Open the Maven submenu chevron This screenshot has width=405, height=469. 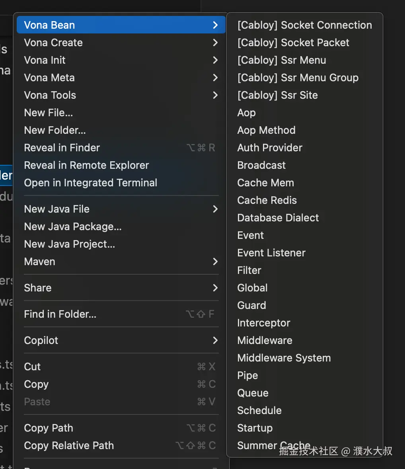pos(215,262)
